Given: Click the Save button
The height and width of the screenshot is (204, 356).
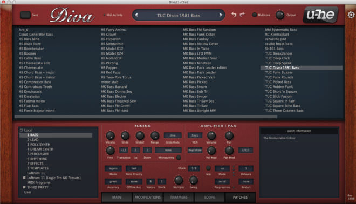Looking at the screenshot, I should coord(25,15).
